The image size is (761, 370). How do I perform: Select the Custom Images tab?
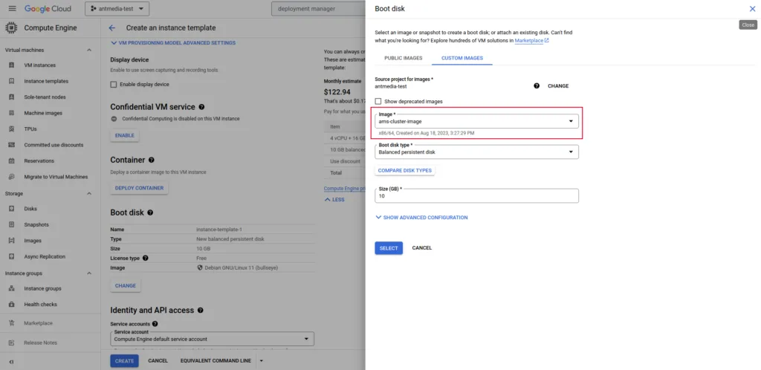462,58
